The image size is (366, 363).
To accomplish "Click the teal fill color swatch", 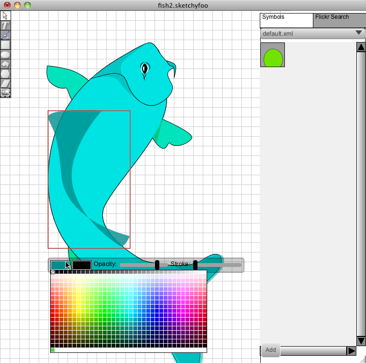I will (58, 265).
